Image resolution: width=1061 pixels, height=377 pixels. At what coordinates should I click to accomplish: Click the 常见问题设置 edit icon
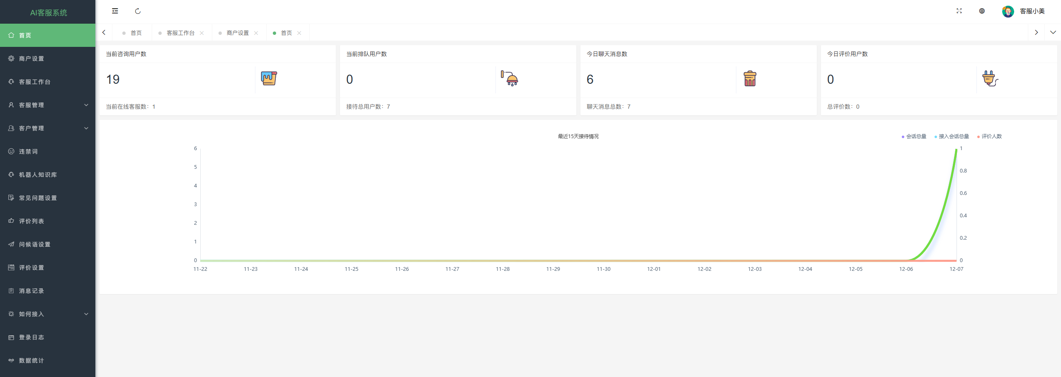point(11,198)
